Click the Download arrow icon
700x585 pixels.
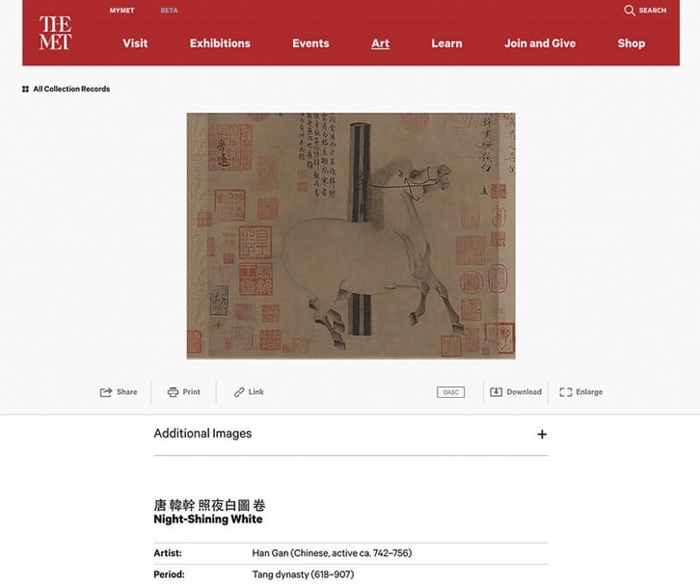tap(496, 392)
